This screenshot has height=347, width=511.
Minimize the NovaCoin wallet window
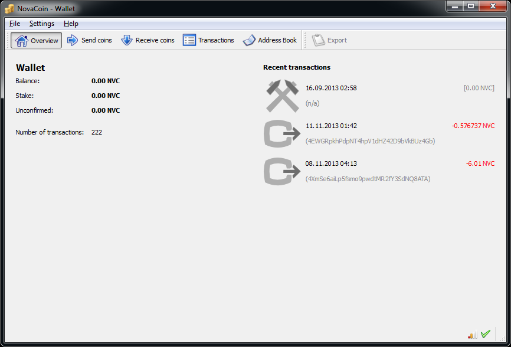(x=454, y=6)
